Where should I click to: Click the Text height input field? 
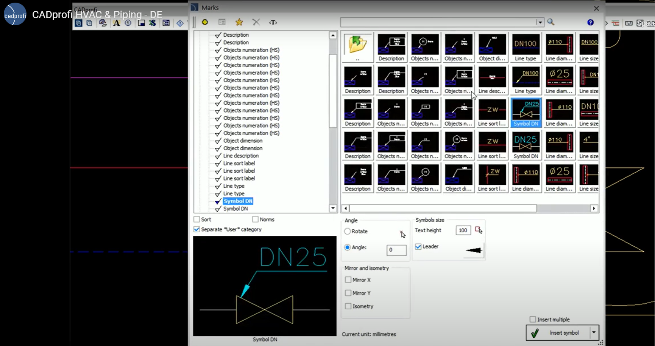(463, 230)
